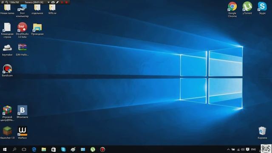The image size is (272, 153).
Task: Select the EJM-Hallo archive icon
Action: point(23,50)
